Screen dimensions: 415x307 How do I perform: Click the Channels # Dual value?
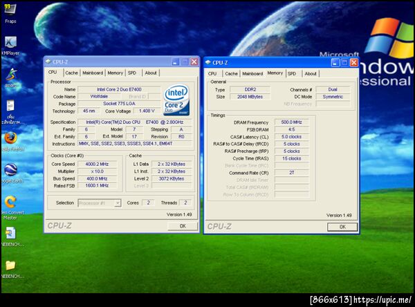tap(333, 89)
